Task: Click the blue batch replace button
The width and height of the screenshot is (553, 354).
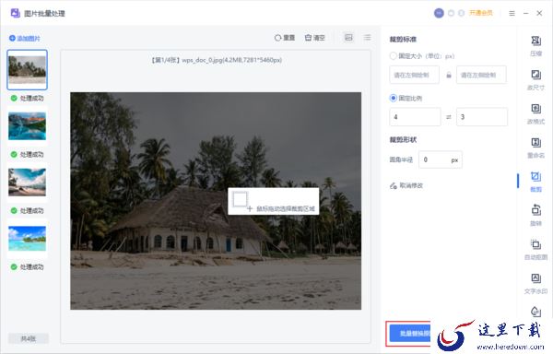Action: click(410, 333)
